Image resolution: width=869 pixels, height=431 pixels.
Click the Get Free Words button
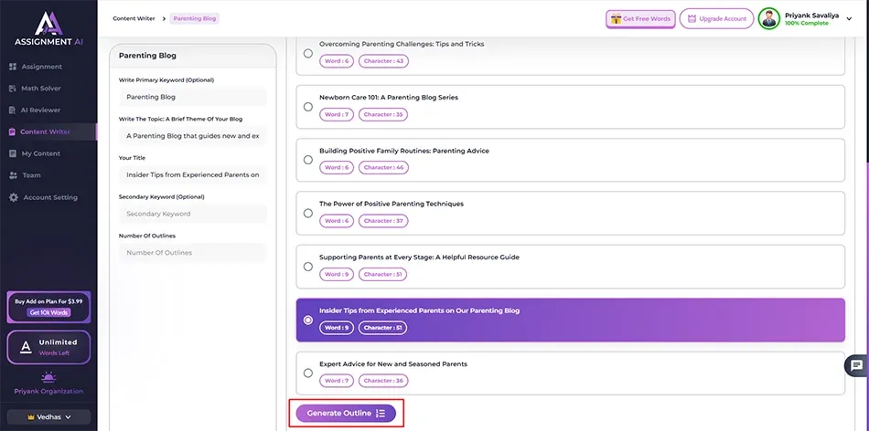click(640, 19)
